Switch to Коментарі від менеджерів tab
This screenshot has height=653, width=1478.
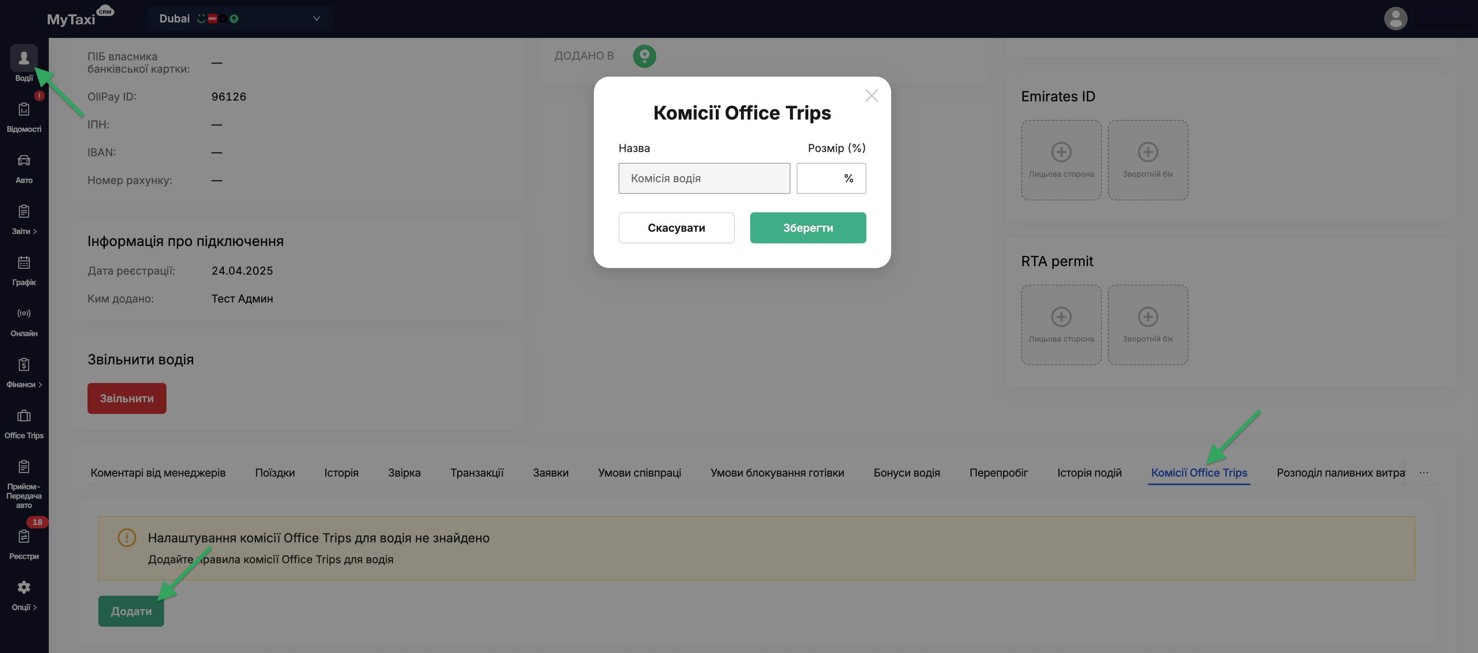[158, 472]
